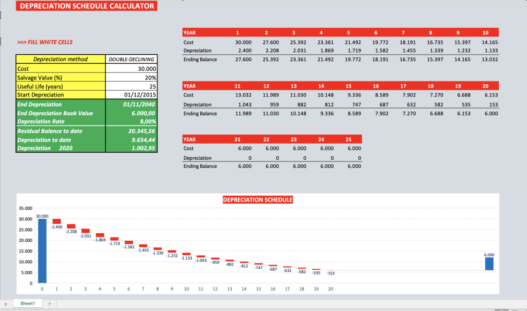Click the FILL WHITE CELLS instruction text

[x=44, y=42]
